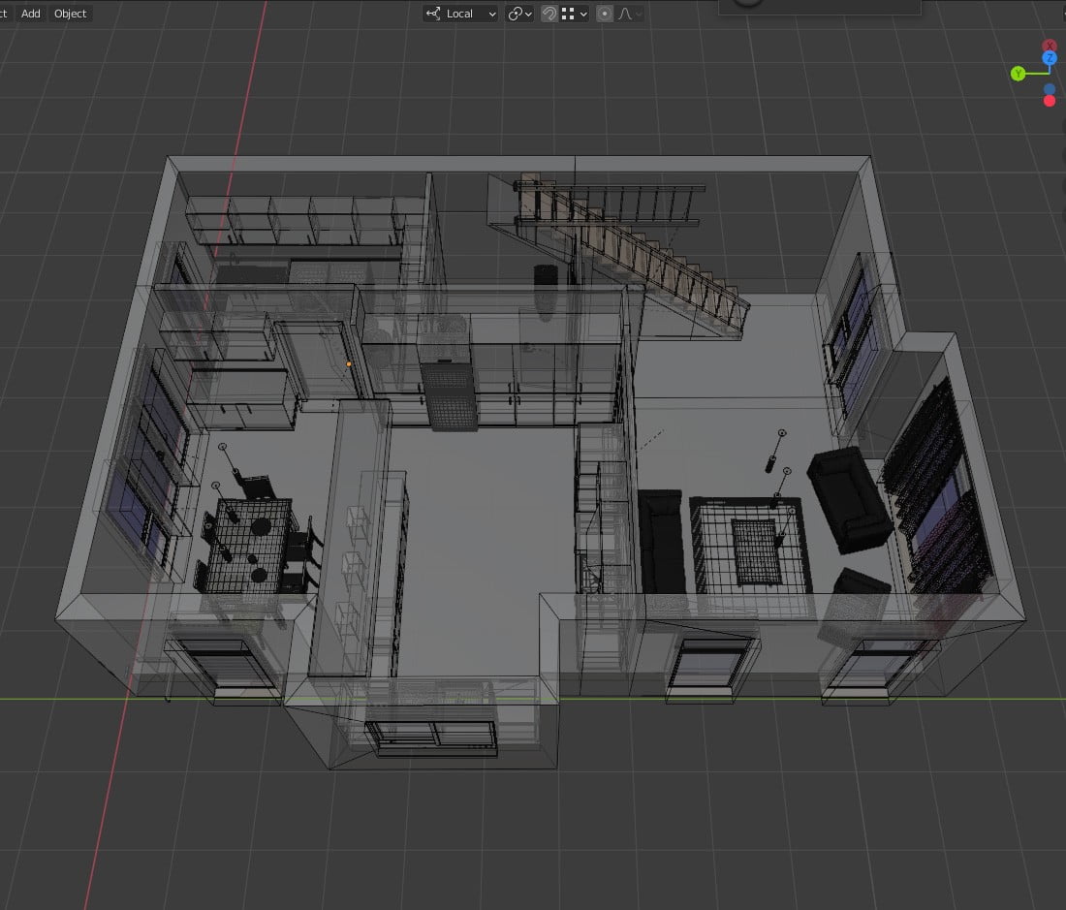The width and height of the screenshot is (1066, 910).
Task: Click the blue Z axis gizmo ball
Action: pyautogui.click(x=1050, y=58)
